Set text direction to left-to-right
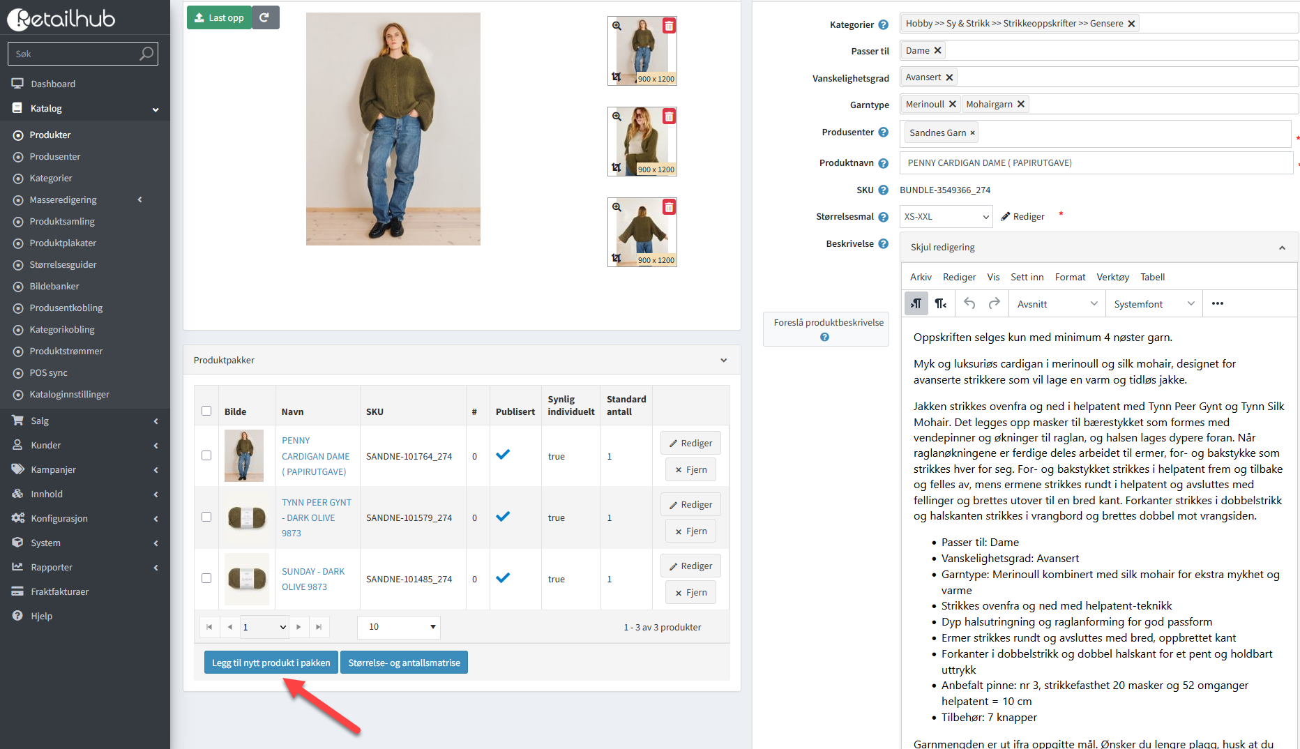The width and height of the screenshot is (1300, 749). click(916, 303)
